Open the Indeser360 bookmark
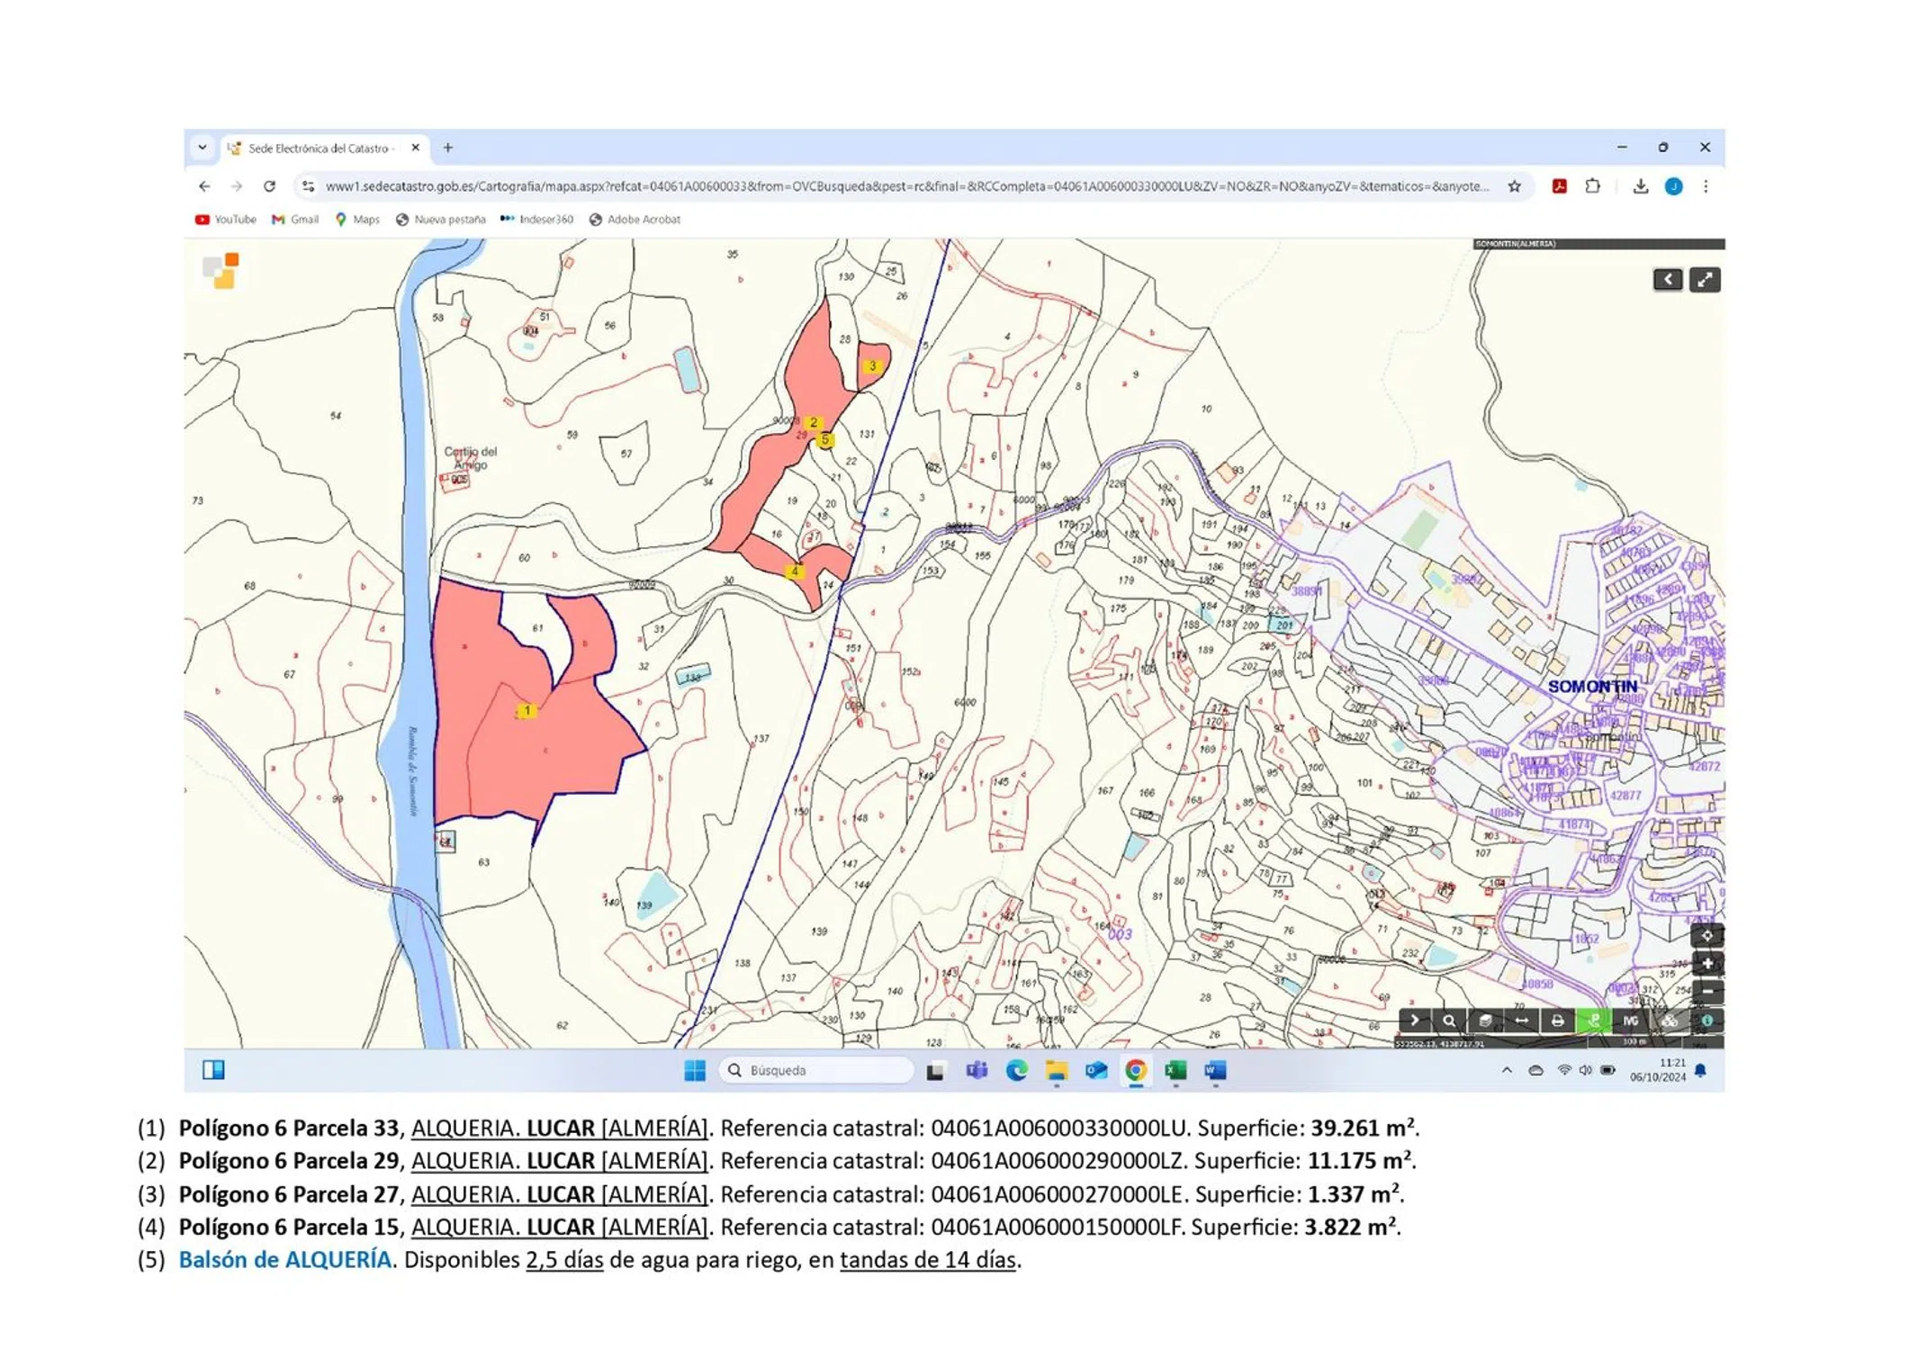 click(x=537, y=220)
